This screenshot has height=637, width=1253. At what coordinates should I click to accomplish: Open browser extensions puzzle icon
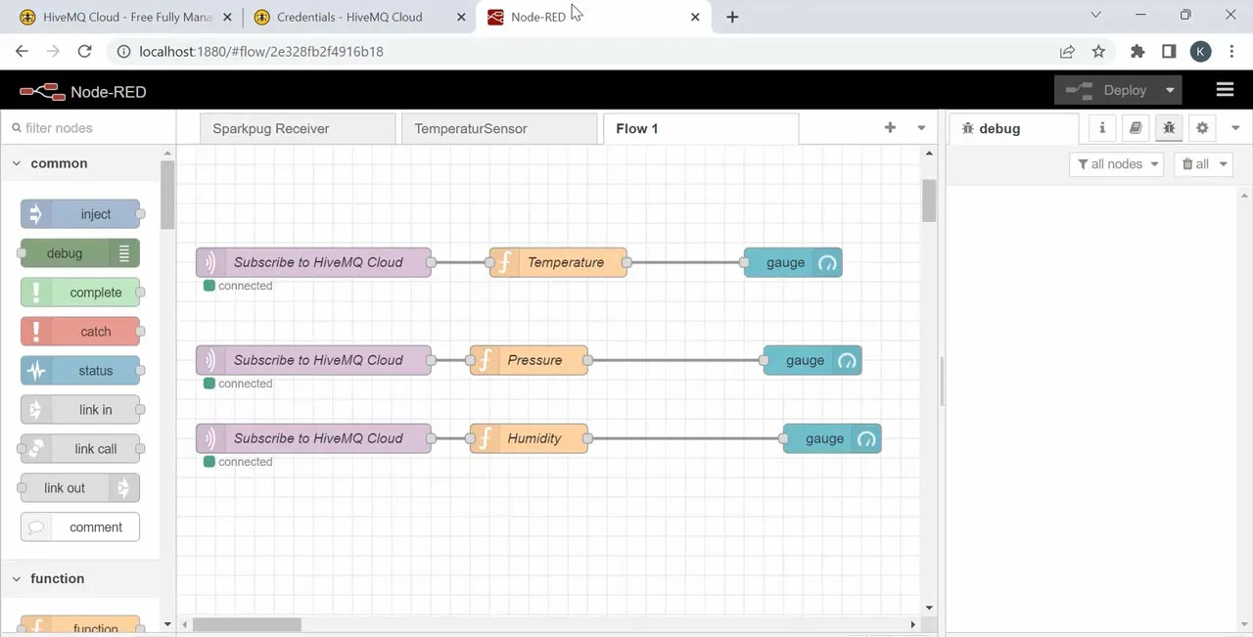click(x=1137, y=51)
